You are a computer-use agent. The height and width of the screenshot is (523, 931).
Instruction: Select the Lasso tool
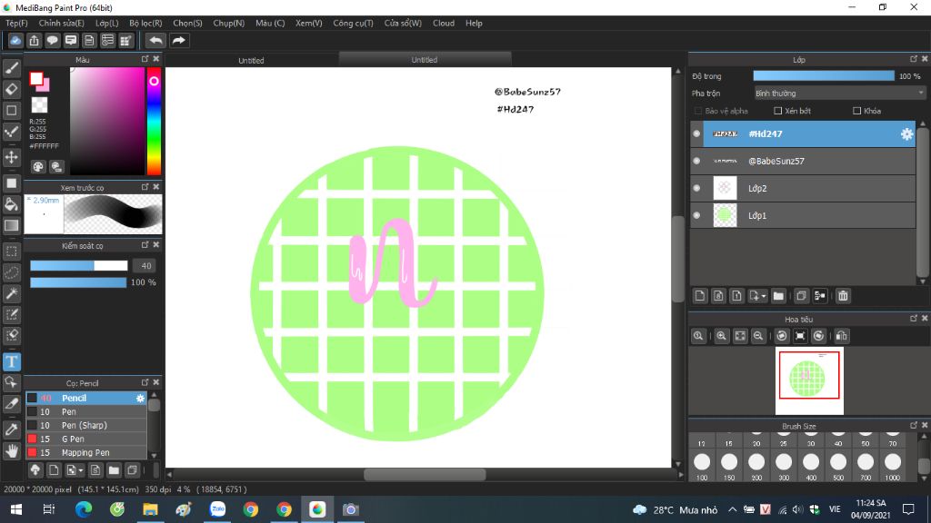click(11, 272)
